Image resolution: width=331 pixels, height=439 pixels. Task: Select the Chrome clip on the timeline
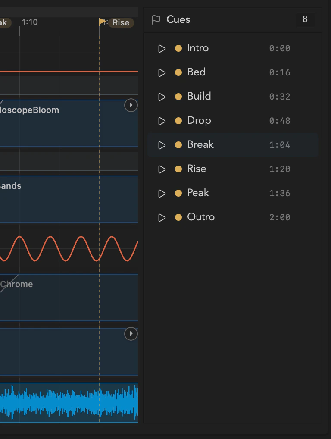69,297
